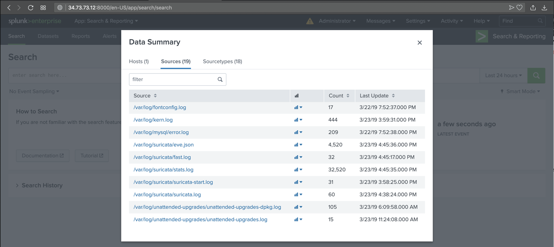The height and width of the screenshot is (247, 554).
Task: Click the browser reload icon
Action: click(31, 7)
